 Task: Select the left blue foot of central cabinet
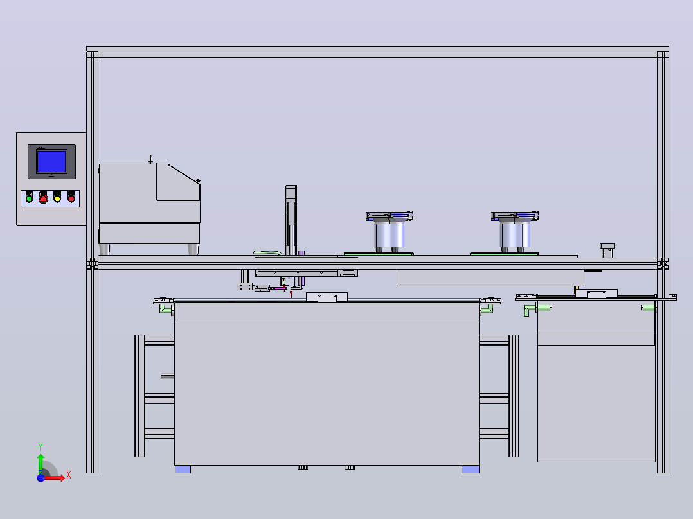point(183,469)
